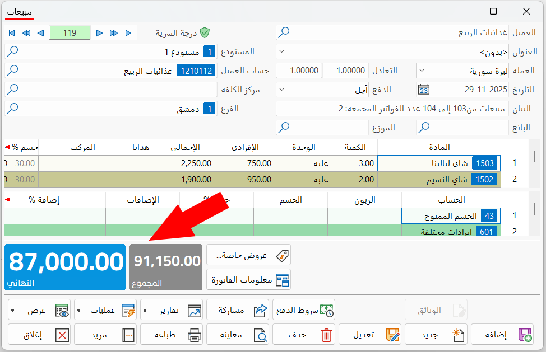This screenshot has width=546, height=352.
Task: Open search in الموزع field
Action: [x=284, y=128]
